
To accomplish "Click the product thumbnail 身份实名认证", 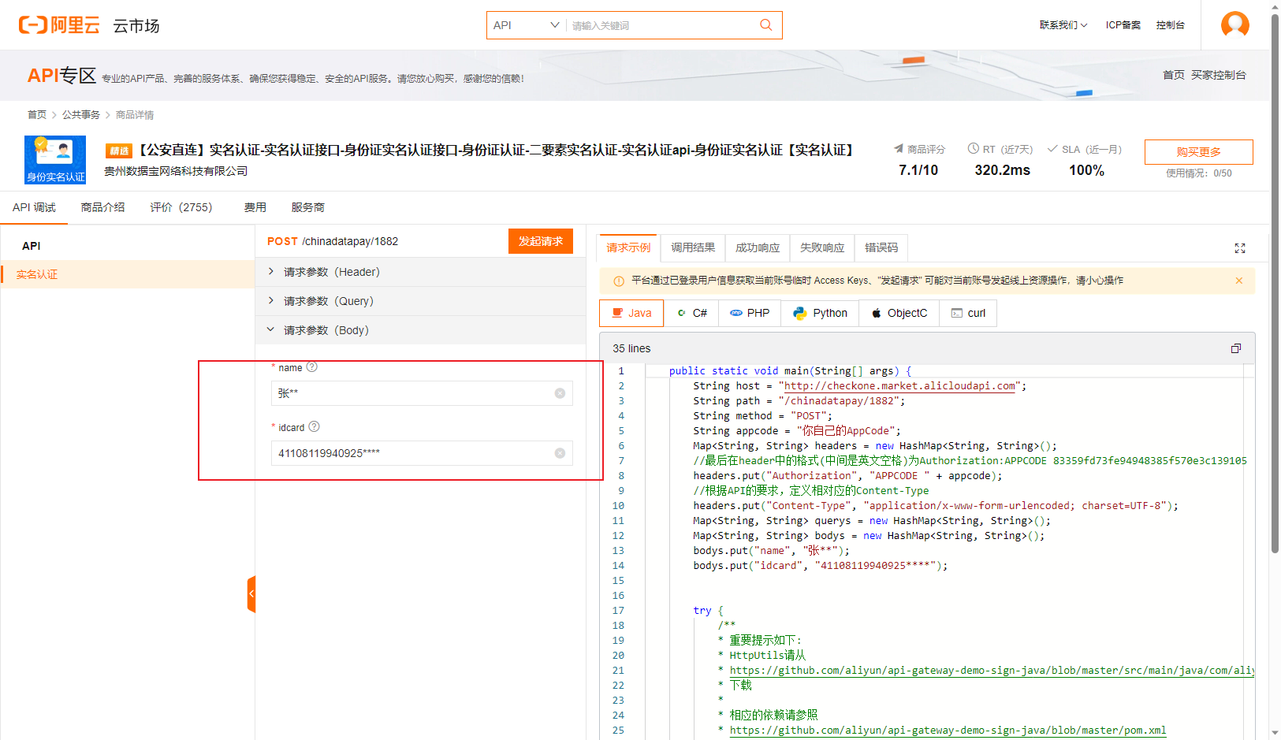I will [x=55, y=160].
